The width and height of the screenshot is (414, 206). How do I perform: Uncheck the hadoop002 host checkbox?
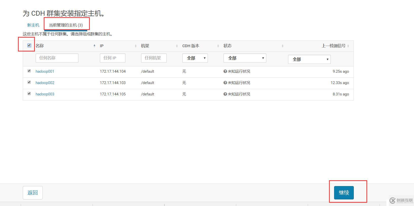pyautogui.click(x=29, y=82)
